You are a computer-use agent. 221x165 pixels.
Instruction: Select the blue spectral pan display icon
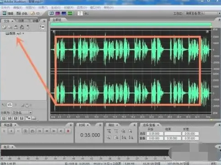[x=64, y=13]
